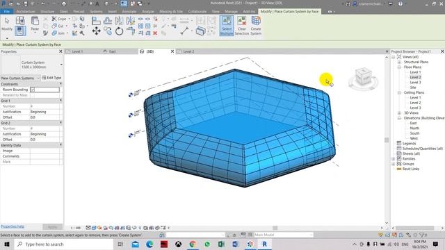Image resolution: width=445 pixels, height=250 pixels.
Task: Click the canvas horizontal scrollbar thumb
Action: pyautogui.click(x=275, y=228)
